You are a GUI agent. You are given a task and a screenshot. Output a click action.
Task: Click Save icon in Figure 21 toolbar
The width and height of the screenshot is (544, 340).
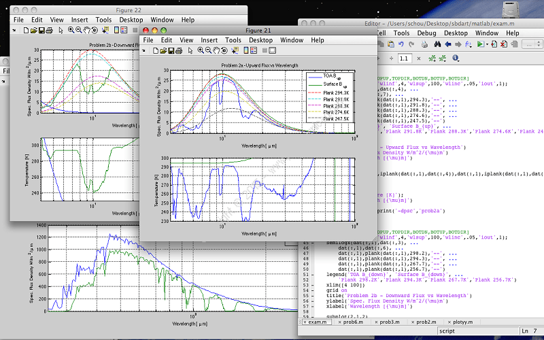point(171,50)
